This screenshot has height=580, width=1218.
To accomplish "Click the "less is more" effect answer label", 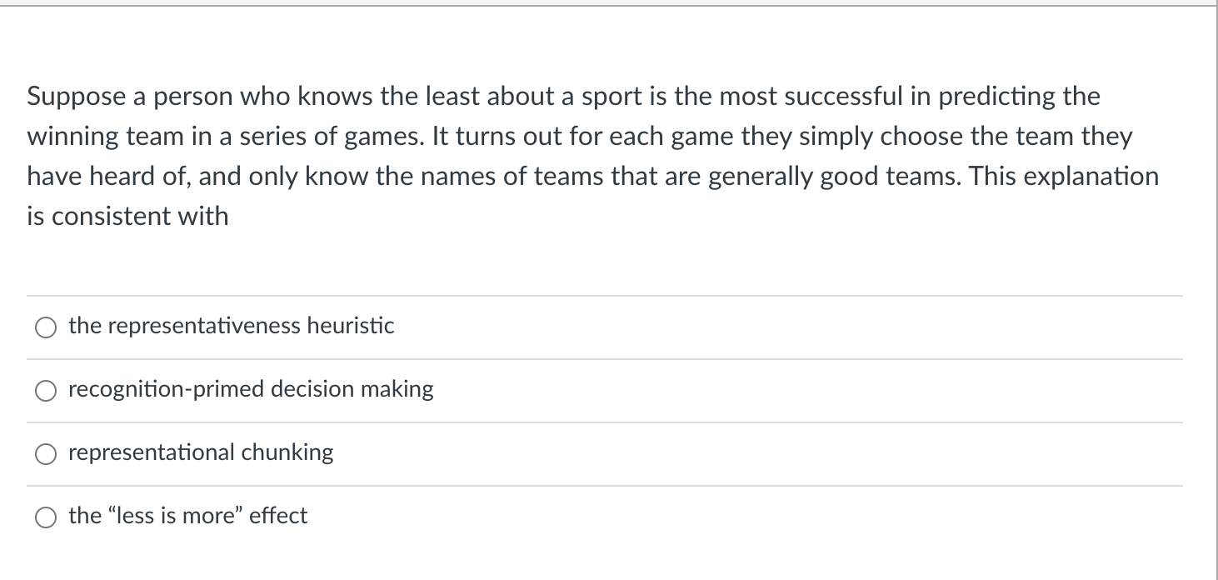I will pos(187,516).
